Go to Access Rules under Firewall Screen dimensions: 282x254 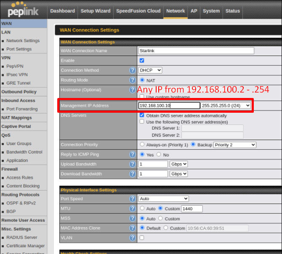(19, 177)
